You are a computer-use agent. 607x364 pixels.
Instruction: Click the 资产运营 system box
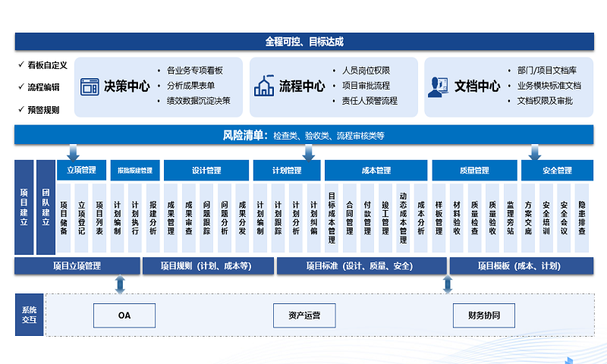304,315
